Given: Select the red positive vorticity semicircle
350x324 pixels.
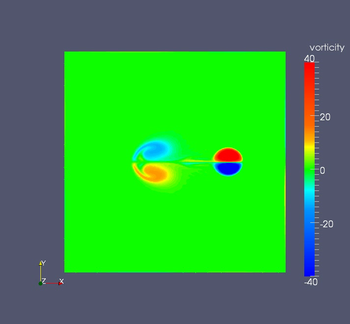Looking at the screenshot, I should coord(227,155).
